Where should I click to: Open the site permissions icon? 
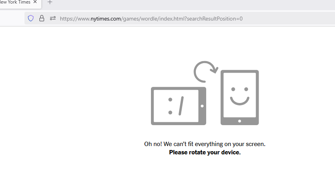[53, 19]
